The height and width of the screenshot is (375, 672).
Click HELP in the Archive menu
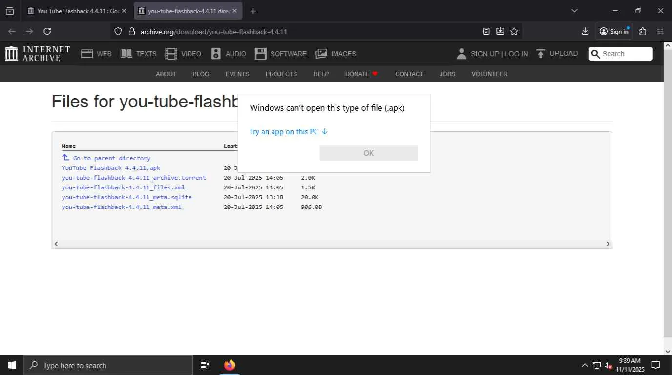click(x=321, y=74)
